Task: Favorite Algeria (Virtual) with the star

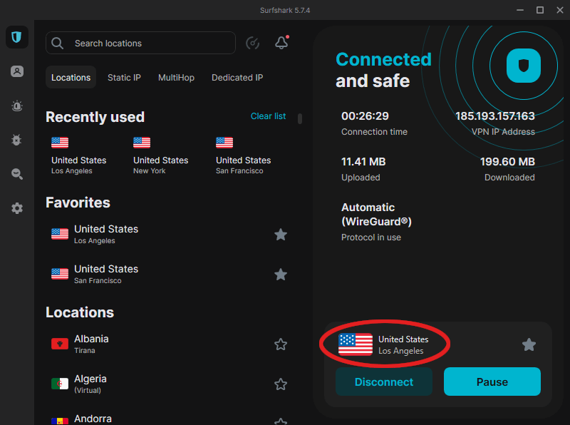Action: (281, 384)
